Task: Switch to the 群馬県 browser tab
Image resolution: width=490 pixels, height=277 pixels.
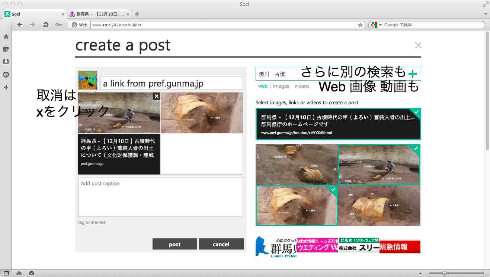Action: 99,14
